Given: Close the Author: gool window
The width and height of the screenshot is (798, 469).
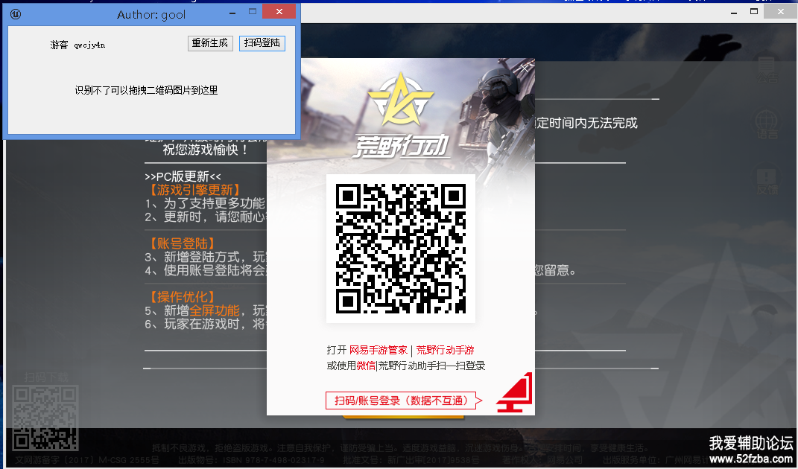Looking at the screenshot, I should tap(279, 11).
